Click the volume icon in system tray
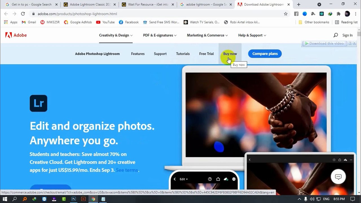This screenshot has height=203, width=361. pyautogui.click(x=312, y=199)
